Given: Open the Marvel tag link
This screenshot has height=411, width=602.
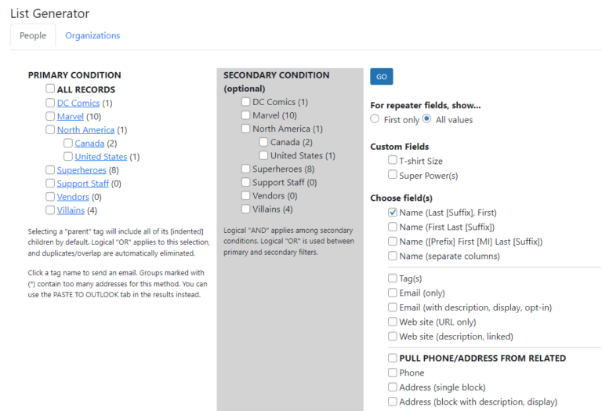Looking at the screenshot, I should pyautogui.click(x=70, y=116).
